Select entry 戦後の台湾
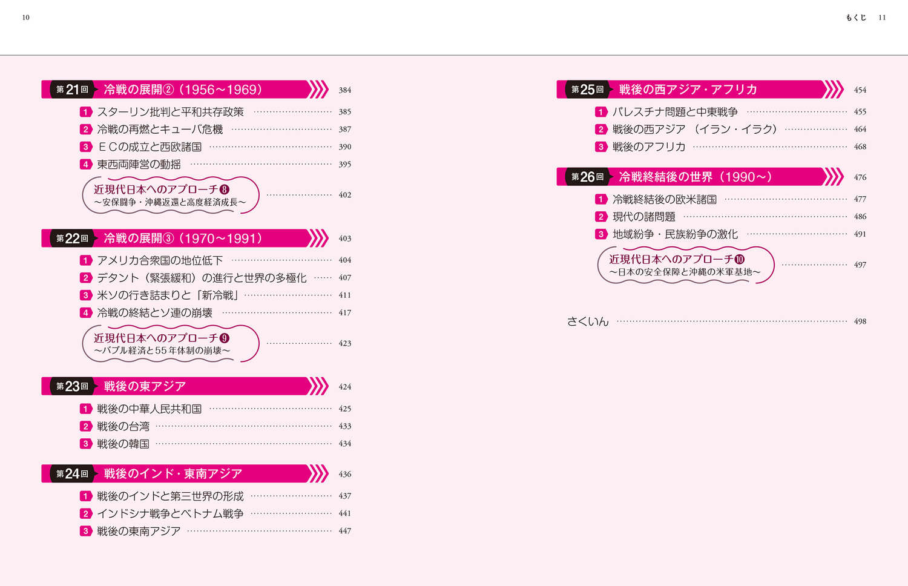 pos(123,427)
